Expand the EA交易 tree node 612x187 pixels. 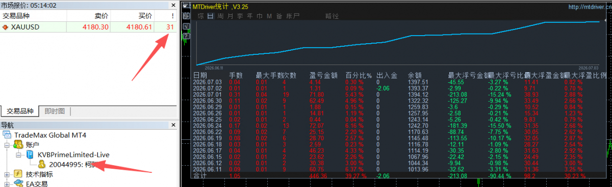[7, 184]
